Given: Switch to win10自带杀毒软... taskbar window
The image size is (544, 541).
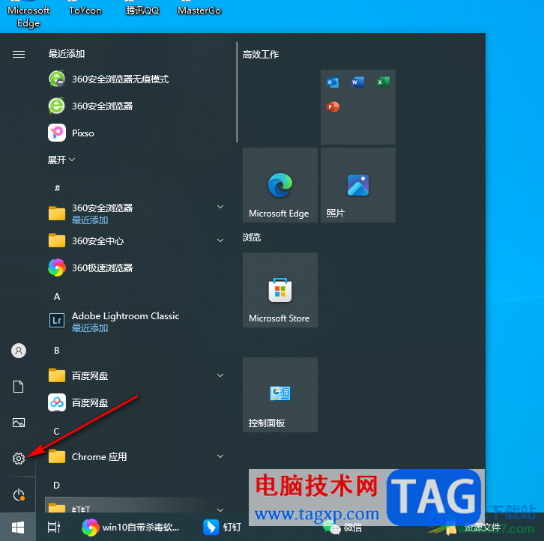Looking at the screenshot, I should (x=131, y=528).
